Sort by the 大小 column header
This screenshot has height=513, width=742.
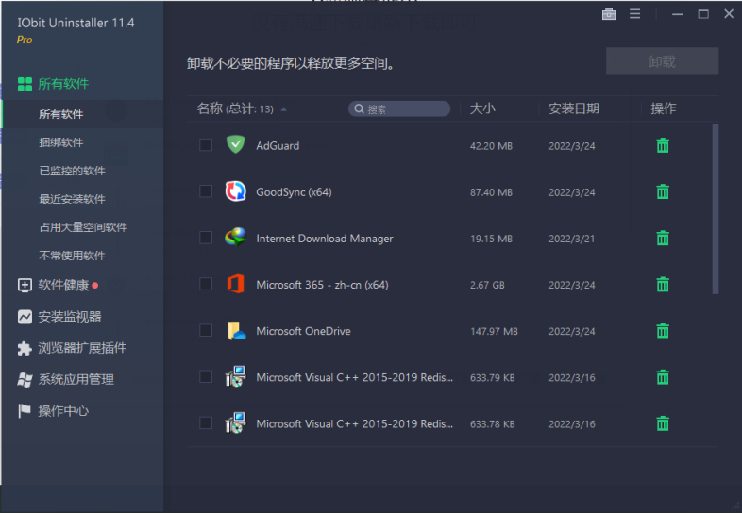(482, 108)
